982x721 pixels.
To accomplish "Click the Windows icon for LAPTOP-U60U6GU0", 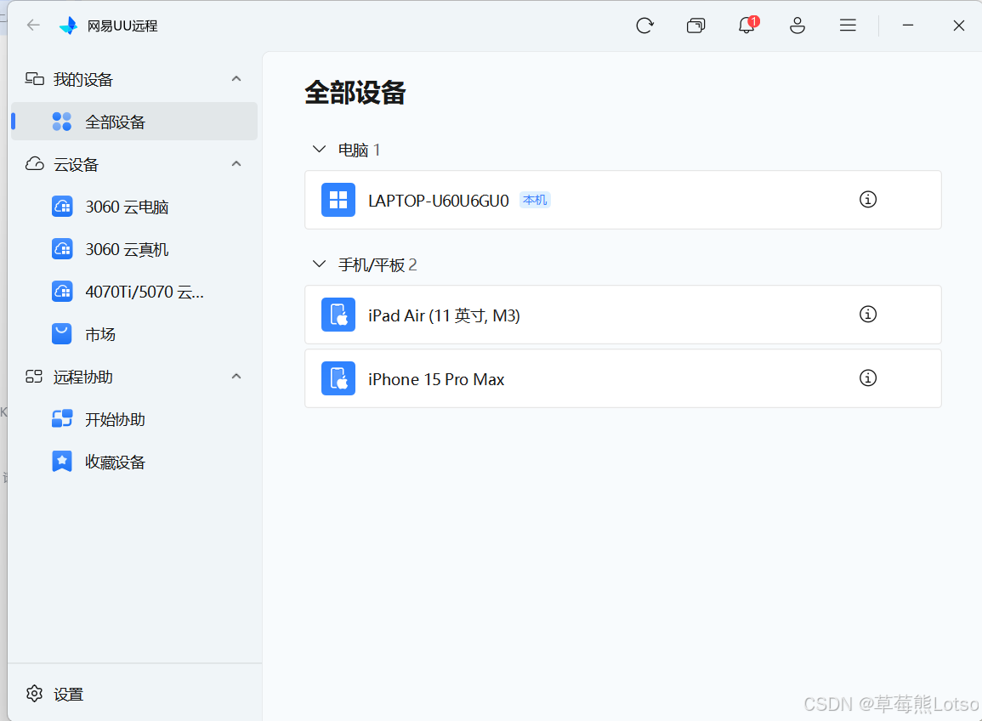I will pyautogui.click(x=338, y=200).
